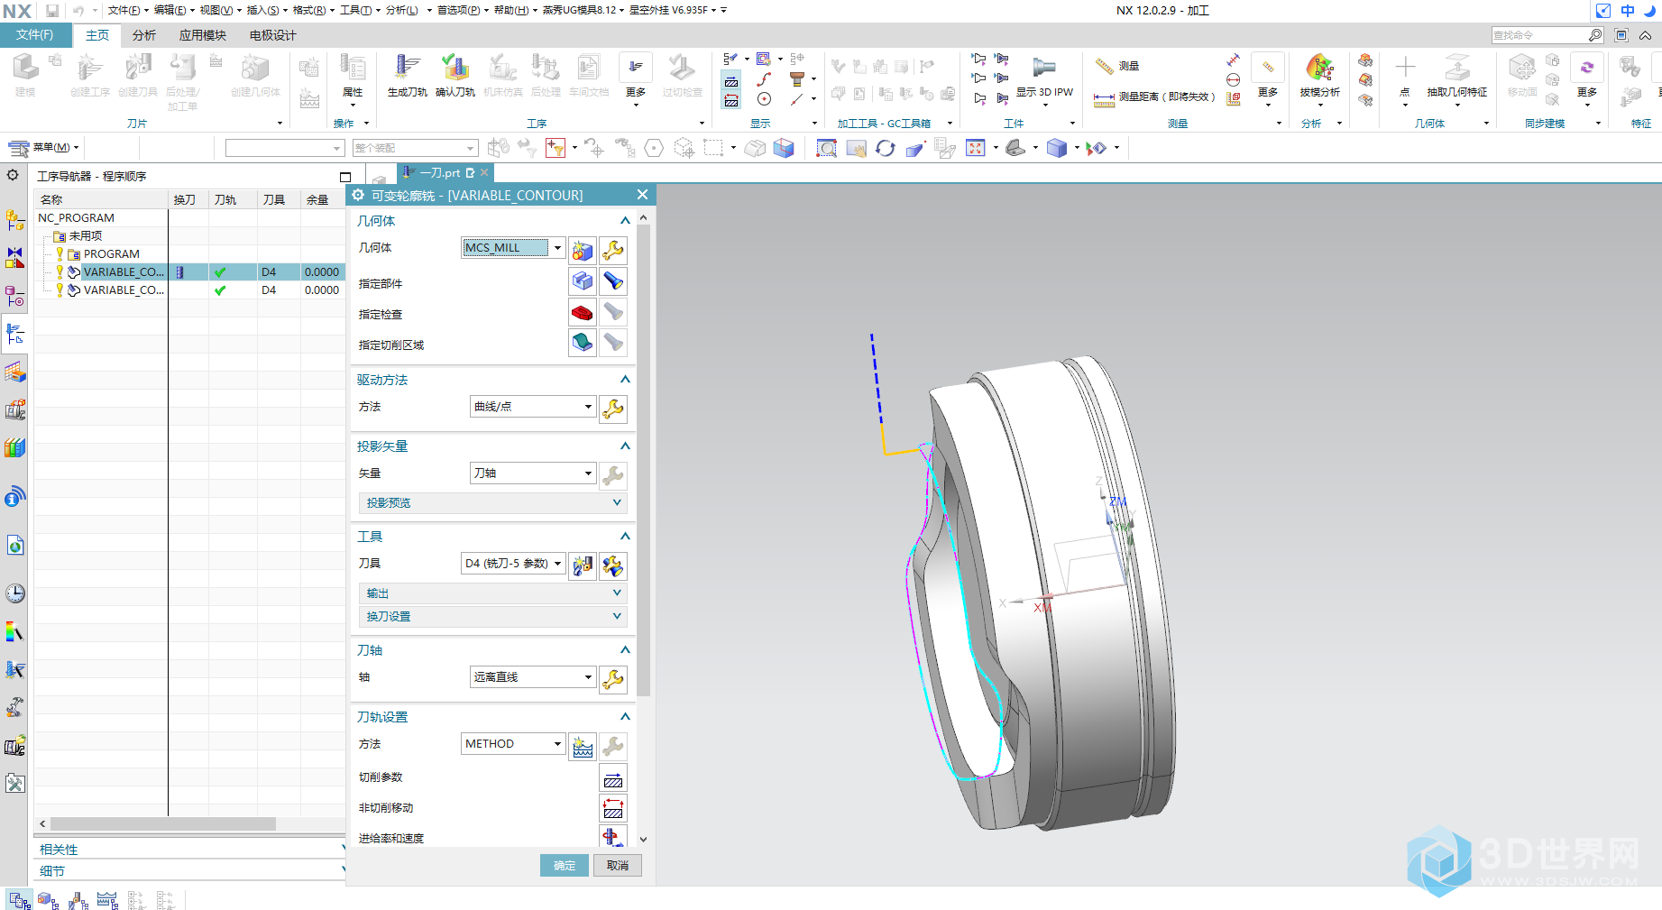
Task: Click the Find Command search field
Action: click(x=1538, y=35)
